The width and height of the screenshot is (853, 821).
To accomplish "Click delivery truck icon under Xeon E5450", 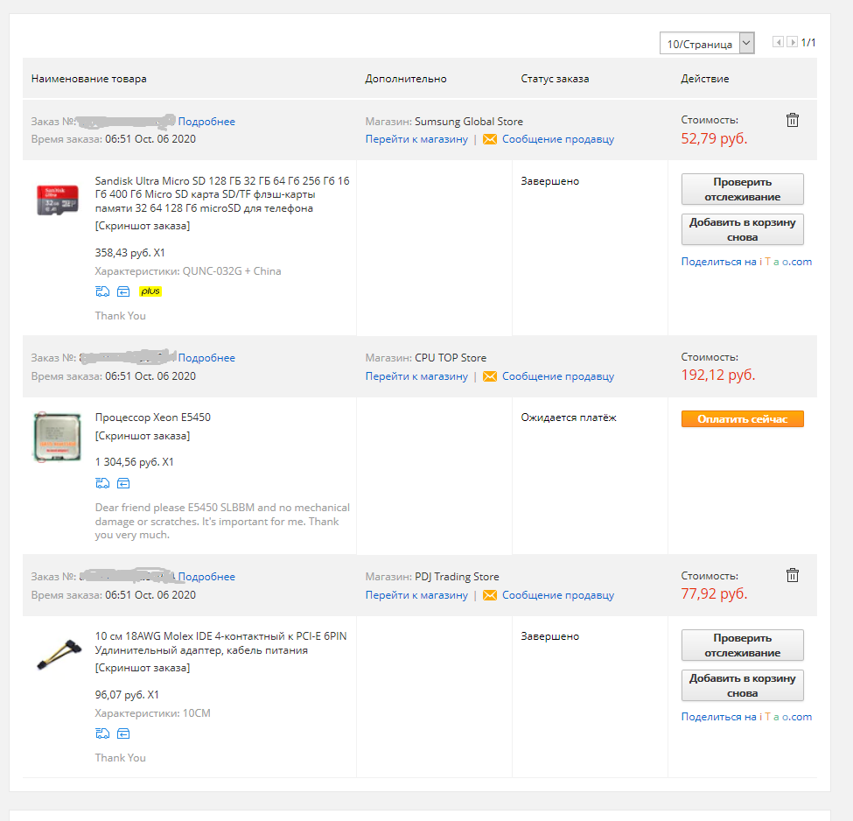I will (x=102, y=483).
